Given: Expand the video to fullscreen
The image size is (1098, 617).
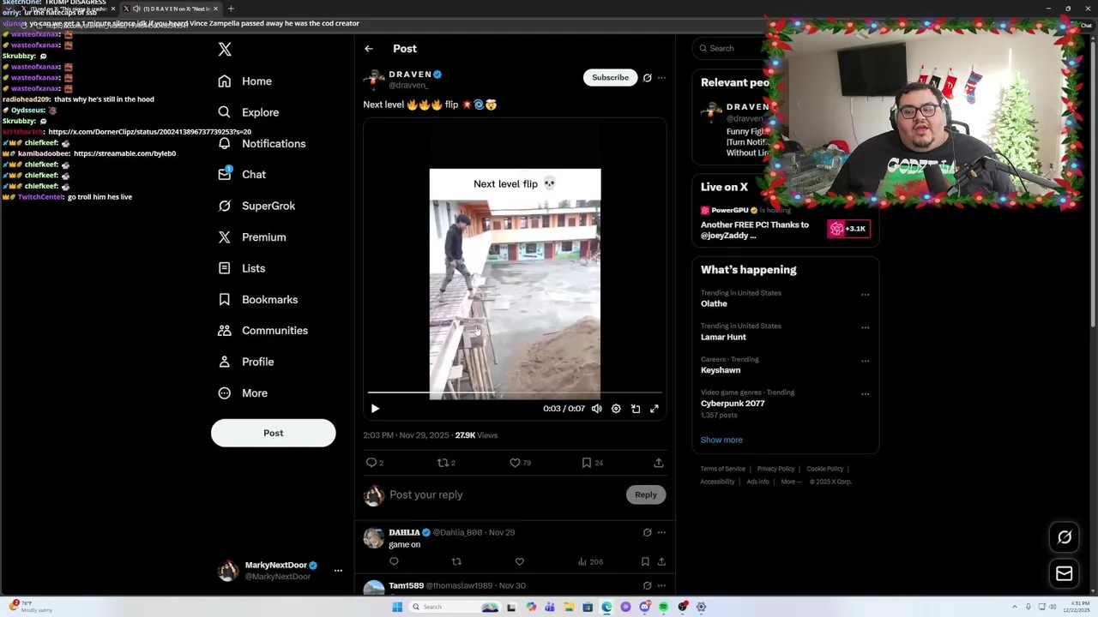Looking at the screenshot, I should click(655, 409).
